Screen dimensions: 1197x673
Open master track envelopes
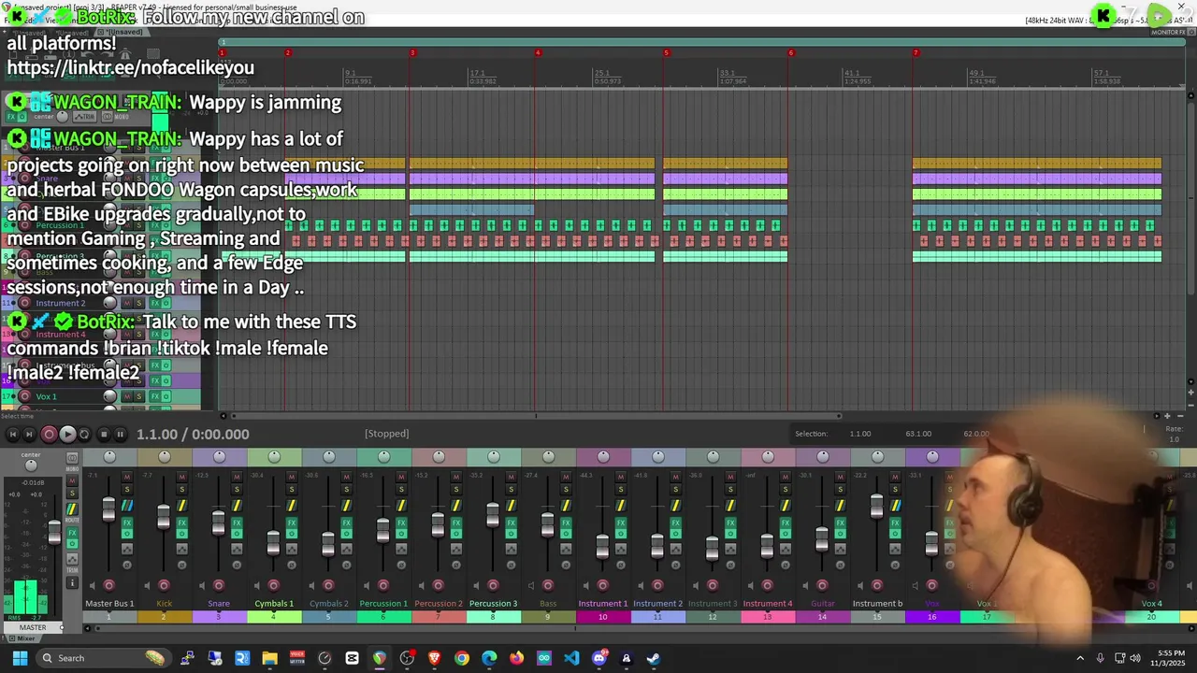tap(72, 559)
